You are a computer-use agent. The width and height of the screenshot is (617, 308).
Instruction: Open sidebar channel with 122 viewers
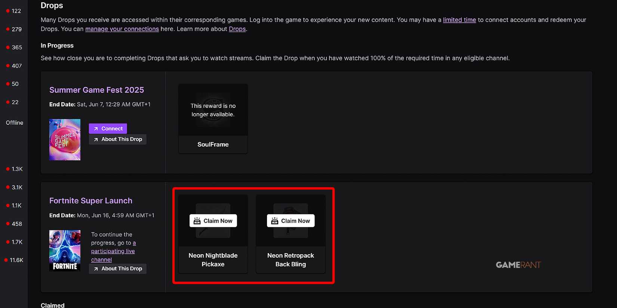click(x=14, y=11)
